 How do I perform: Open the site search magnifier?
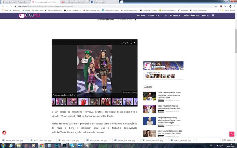click(213, 15)
